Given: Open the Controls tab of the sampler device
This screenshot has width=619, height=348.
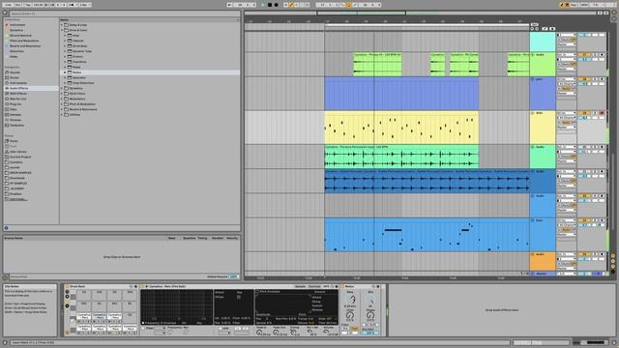Looking at the screenshot, I should (314, 286).
